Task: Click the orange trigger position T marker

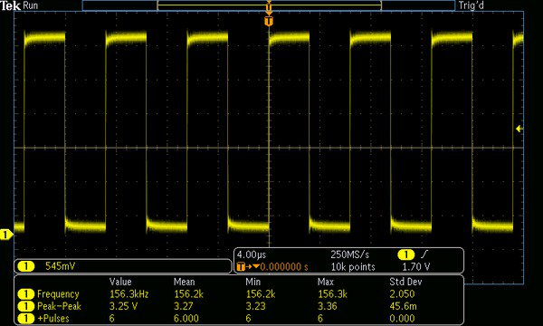Action: (269, 21)
